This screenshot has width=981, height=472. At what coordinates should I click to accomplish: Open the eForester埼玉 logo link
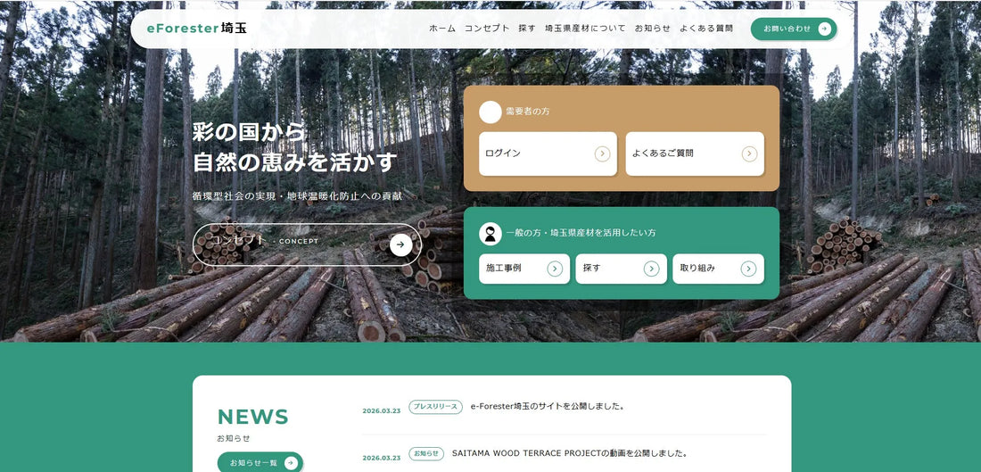click(x=196, y=29)
